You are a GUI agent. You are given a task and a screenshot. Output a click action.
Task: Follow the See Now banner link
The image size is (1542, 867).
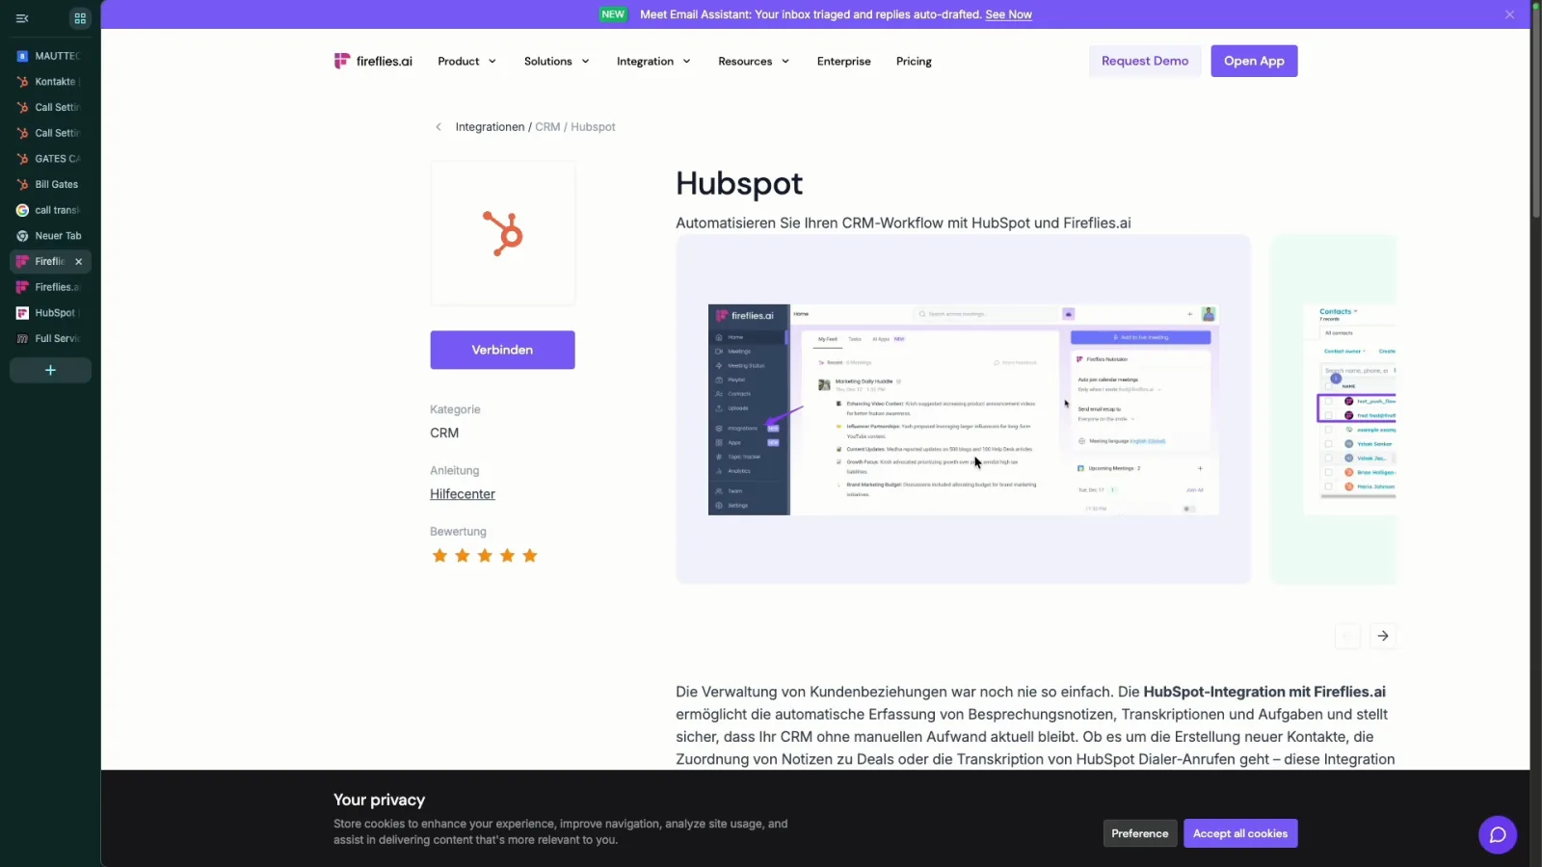click(x=1008, y=14)
